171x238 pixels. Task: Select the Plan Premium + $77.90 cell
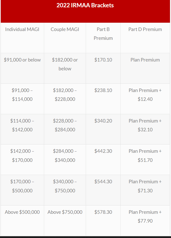click(145, 216)
